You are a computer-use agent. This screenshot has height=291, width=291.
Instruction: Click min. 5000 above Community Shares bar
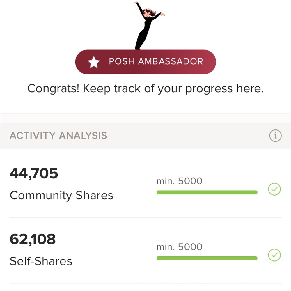tap(179, 181)
